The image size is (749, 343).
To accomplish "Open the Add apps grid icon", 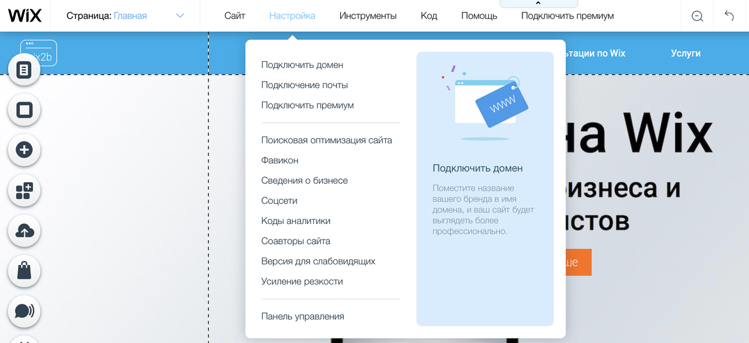I will (x=24, y=191).
